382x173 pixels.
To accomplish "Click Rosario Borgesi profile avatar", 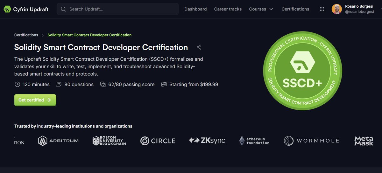I will pyautogui.click(x=337, y=9).
